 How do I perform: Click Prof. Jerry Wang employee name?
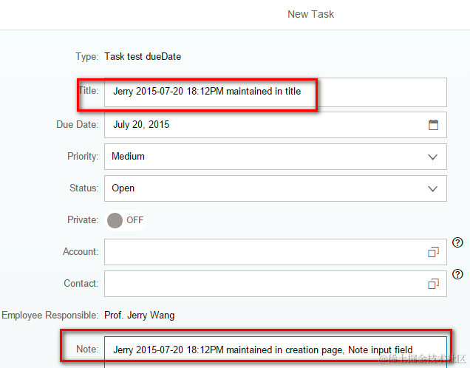140,316
